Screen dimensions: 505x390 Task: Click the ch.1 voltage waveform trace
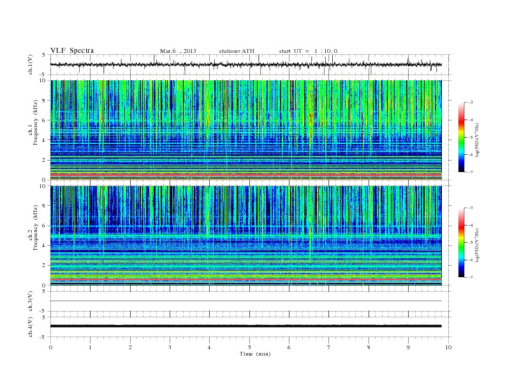(x=245, y=64)
